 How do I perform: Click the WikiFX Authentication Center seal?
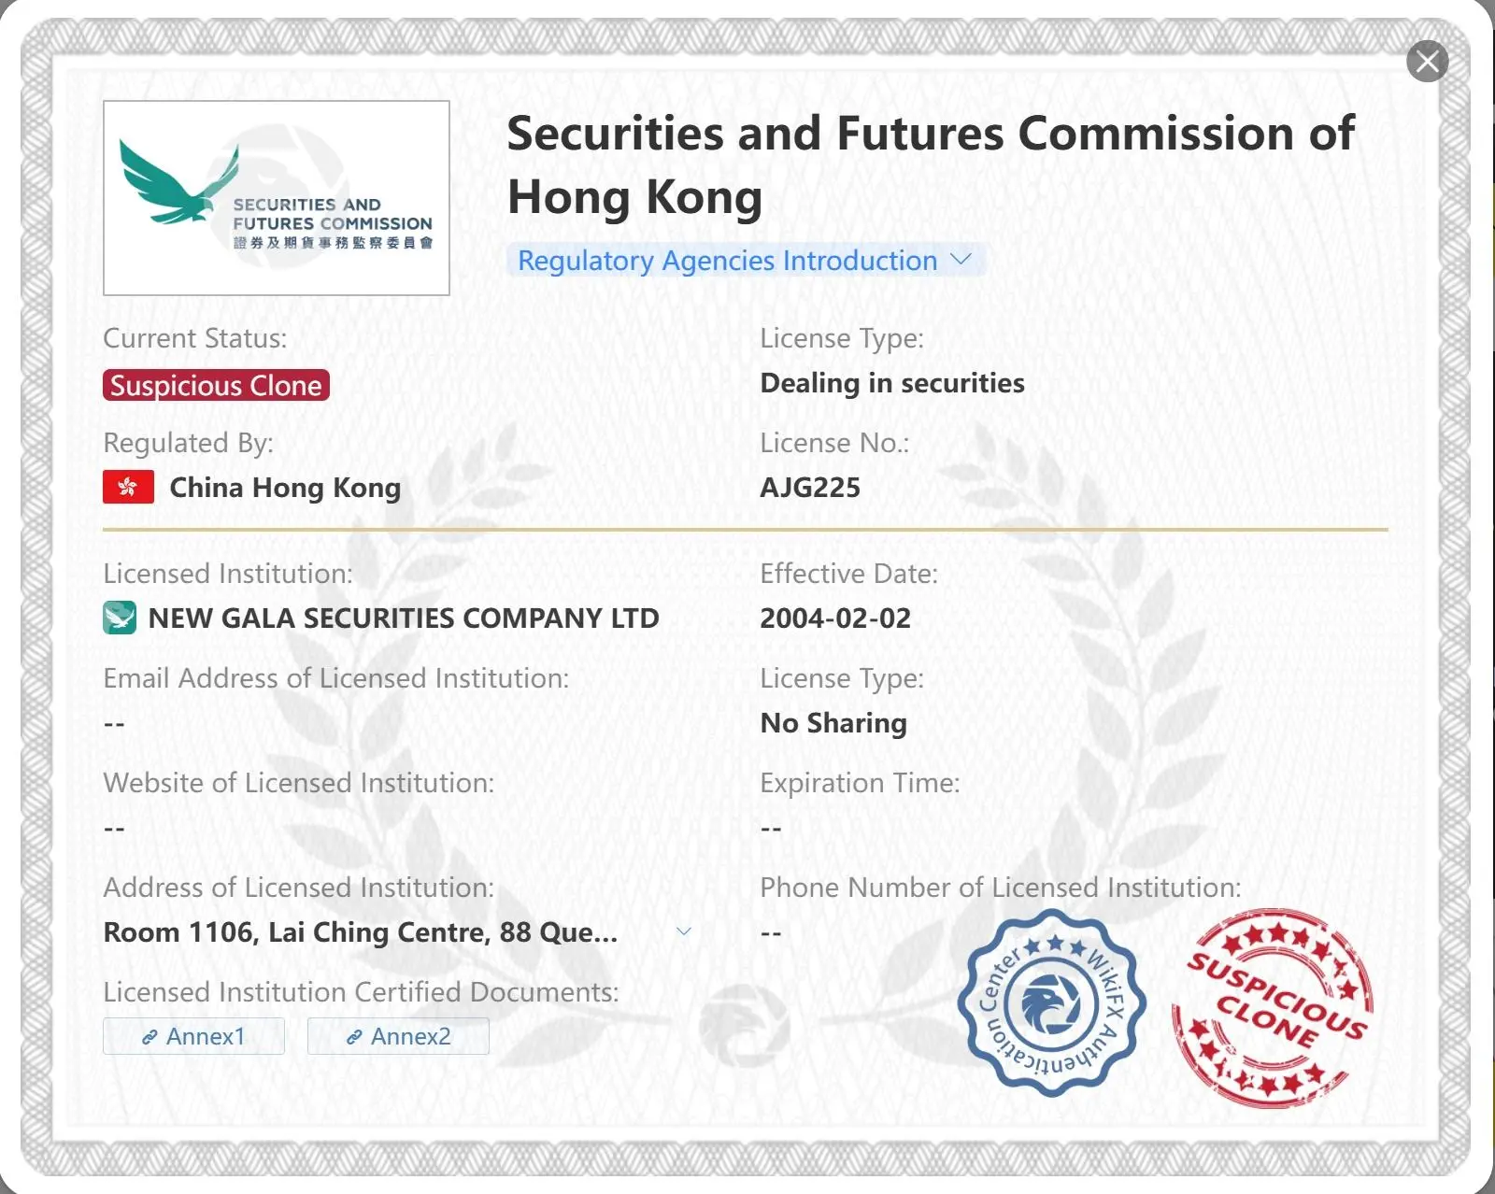click(1051, 1003)
